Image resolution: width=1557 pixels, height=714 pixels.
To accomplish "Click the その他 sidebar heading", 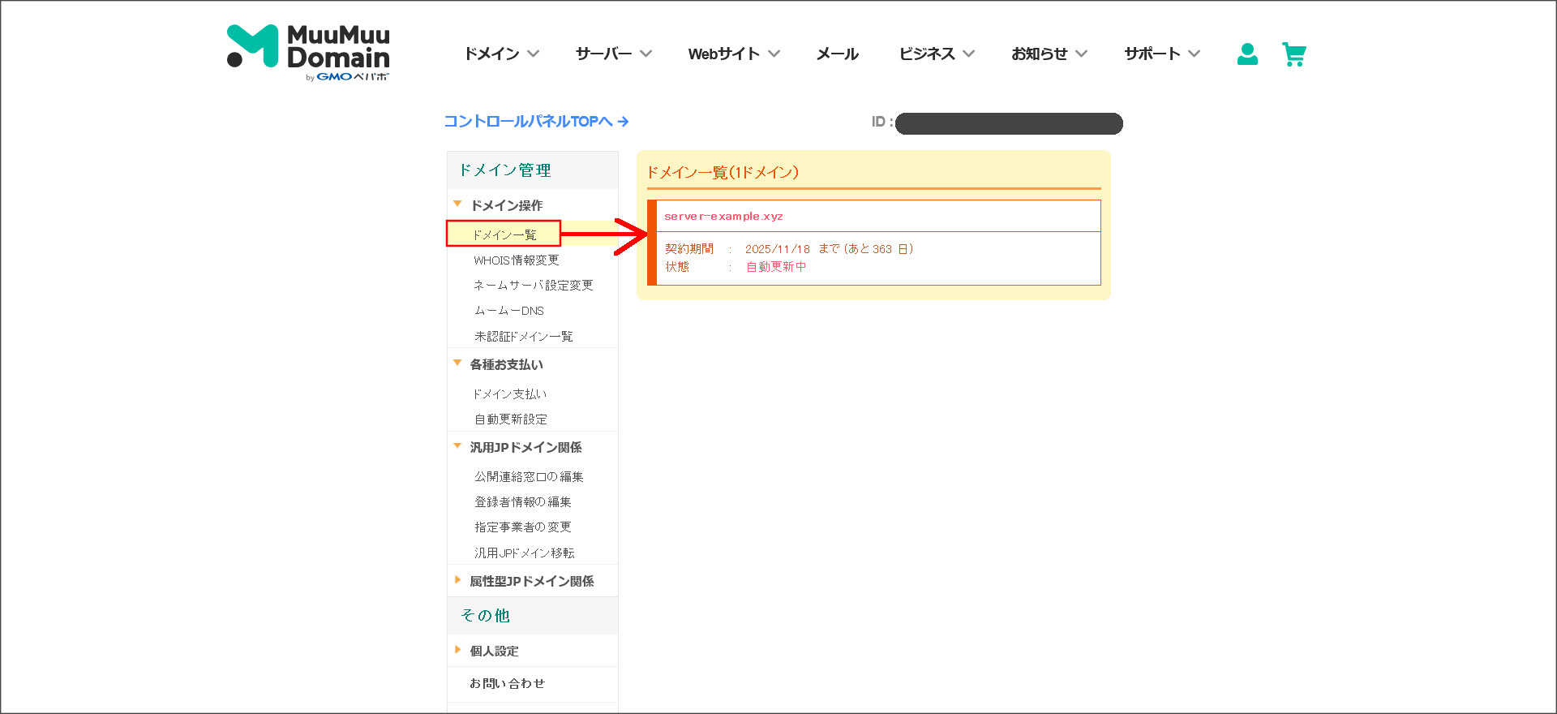I will tap(485, 616).
